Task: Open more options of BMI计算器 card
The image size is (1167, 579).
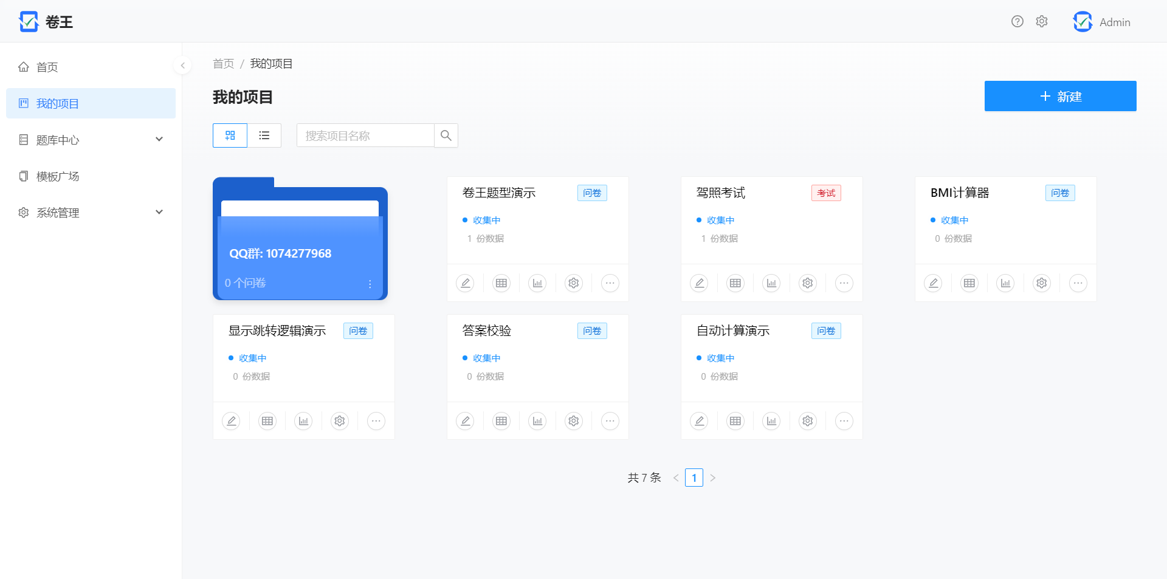Action: [x=1078, y=283]
